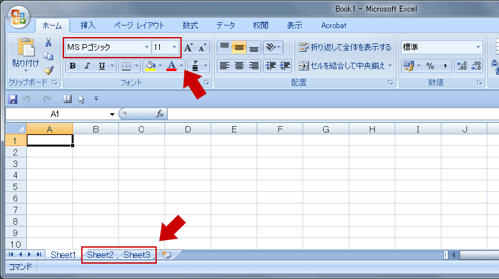Open the ページ レイアウト tab

click(x=139, y=26)
